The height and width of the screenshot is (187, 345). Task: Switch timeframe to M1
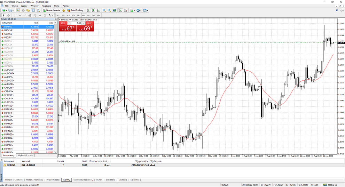click(x=58, y=15)
